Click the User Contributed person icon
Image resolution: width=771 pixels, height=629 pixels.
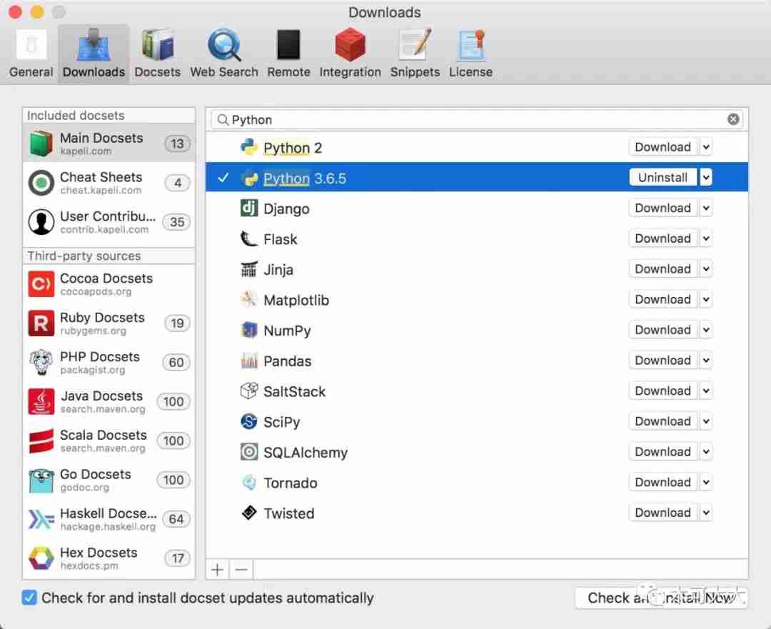tap(41, 222)
